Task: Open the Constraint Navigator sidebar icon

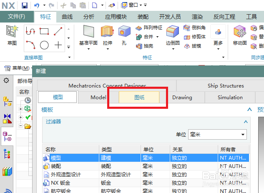Action: click(8, 118)
